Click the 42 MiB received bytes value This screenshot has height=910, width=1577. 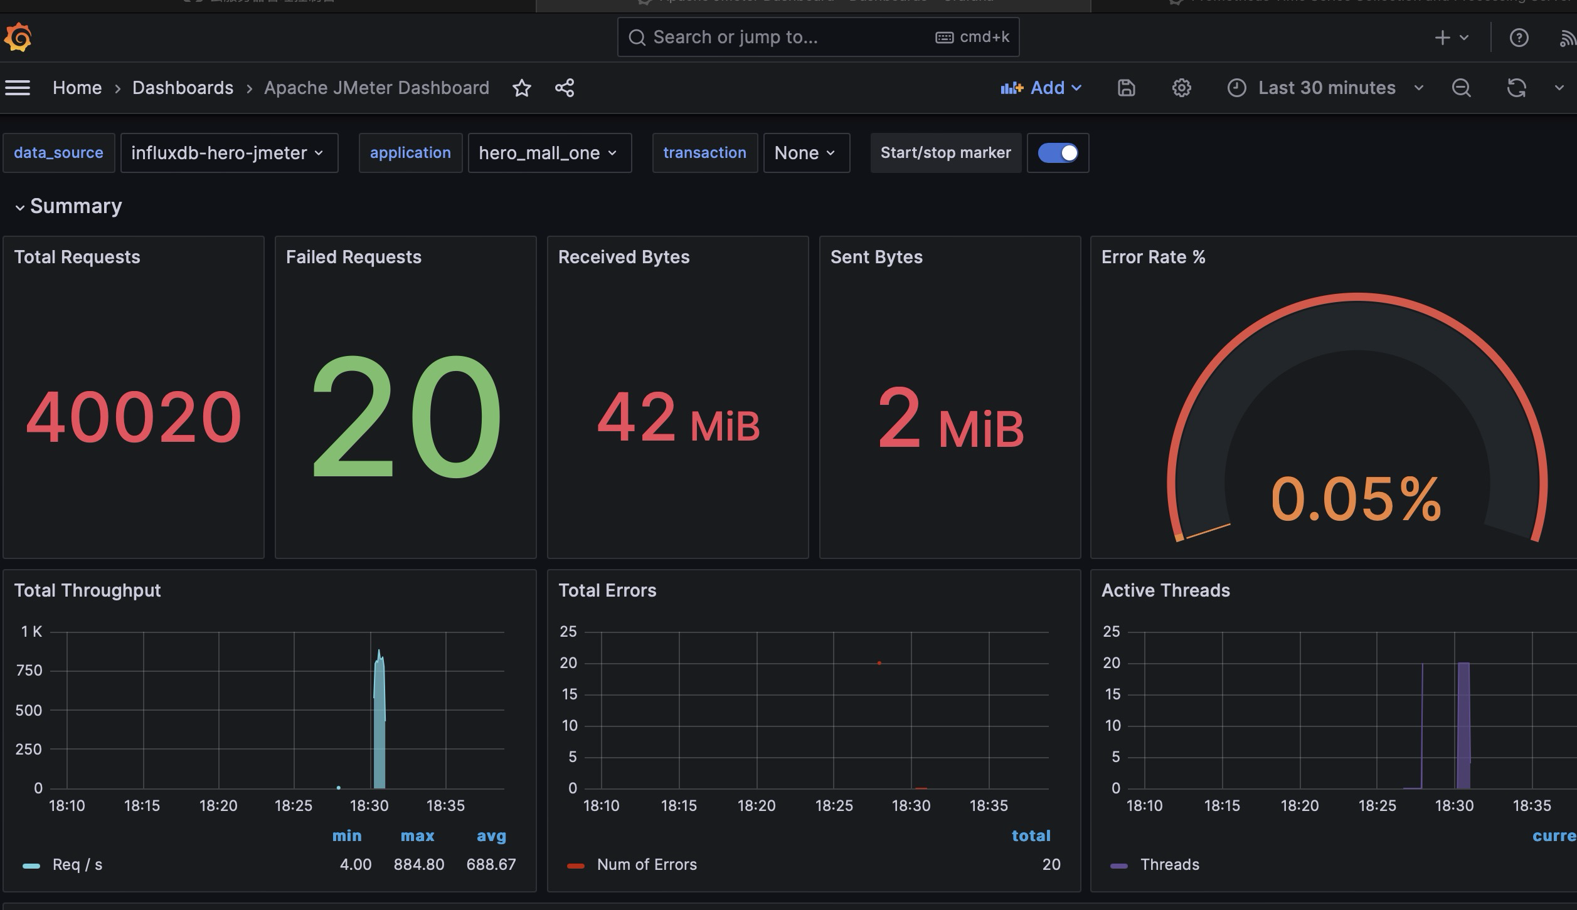point(678,417)
